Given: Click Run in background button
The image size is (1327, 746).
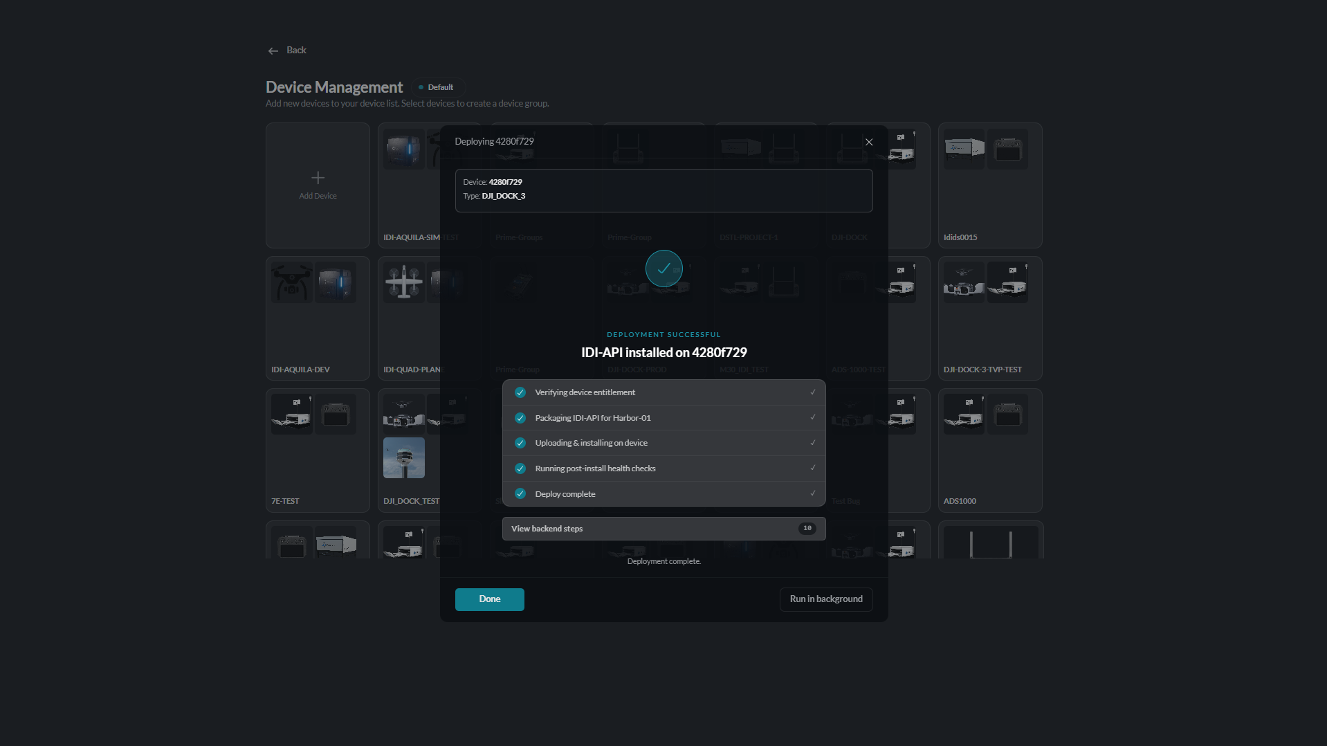Looking at the screenshot, I should pos(826,599).
